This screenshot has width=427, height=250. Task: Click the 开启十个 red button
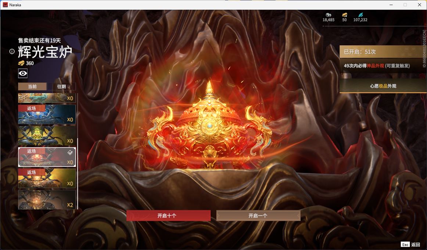tap(168, 215)
